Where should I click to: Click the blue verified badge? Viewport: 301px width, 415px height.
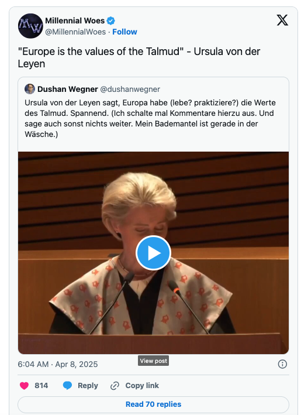[x=110, y=20]
